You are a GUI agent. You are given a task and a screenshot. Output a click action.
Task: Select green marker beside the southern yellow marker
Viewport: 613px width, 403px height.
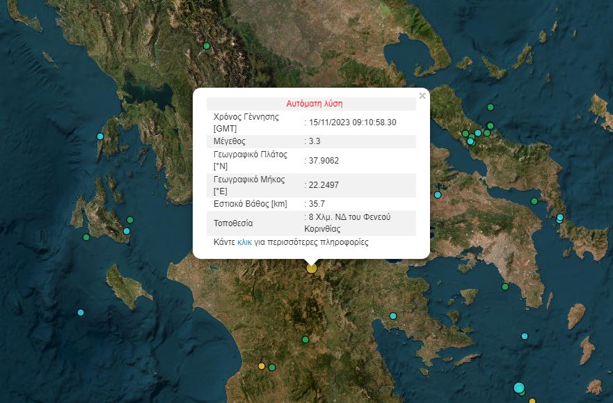click(272, 367)
